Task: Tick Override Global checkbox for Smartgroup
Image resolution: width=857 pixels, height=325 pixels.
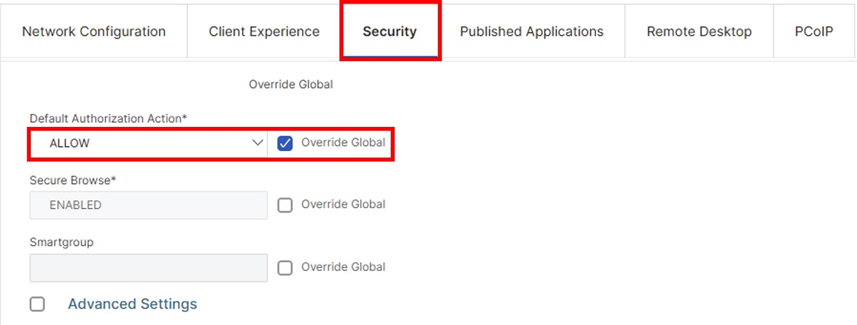Action: click(285, 268)
